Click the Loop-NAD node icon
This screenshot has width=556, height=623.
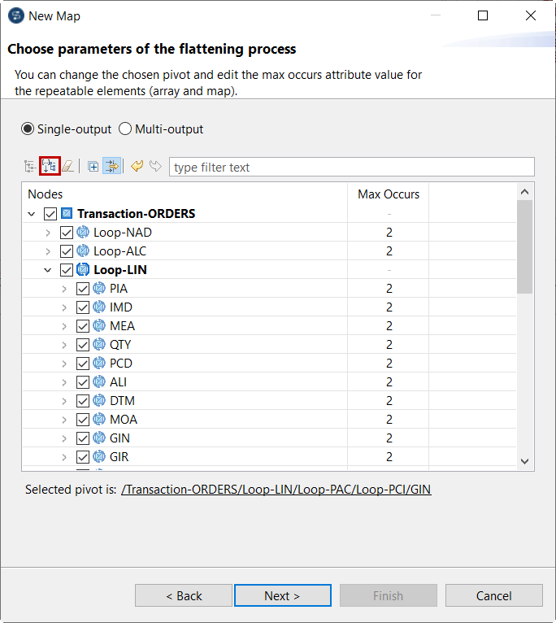[x=83, y=233]
